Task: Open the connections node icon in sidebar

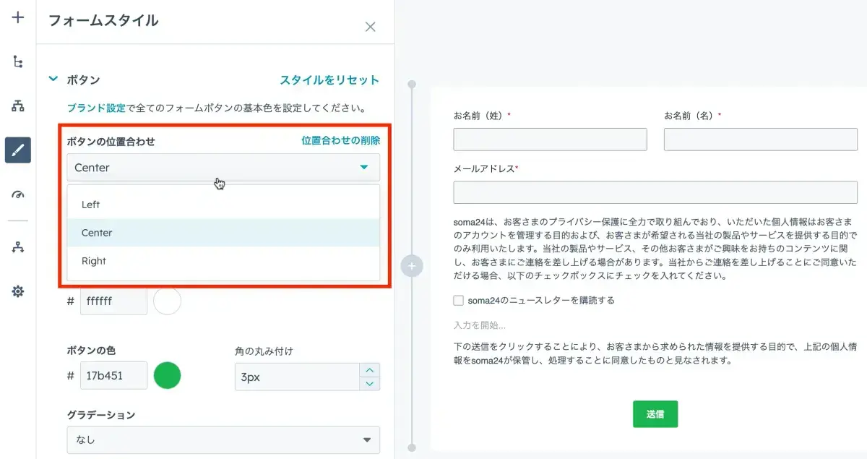Action: (x=18, y=247)
